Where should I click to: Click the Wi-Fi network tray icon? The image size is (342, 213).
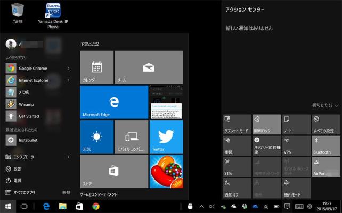click(266, 206)
